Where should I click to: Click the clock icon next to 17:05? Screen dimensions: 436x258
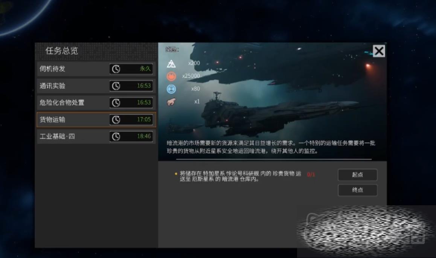pyautogui.click(x=116, y=119)
